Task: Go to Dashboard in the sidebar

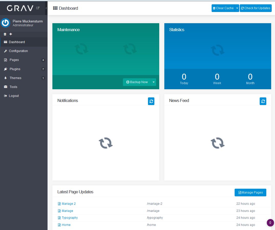Action: (x=24, y=42)
